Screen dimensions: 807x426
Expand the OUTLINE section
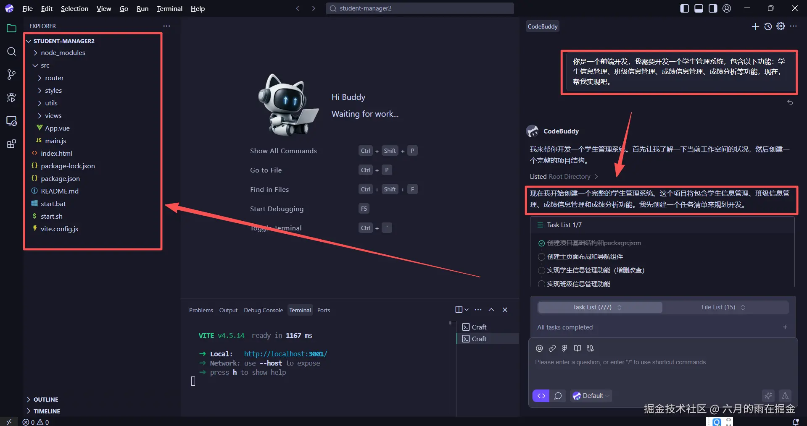point(46,400)
